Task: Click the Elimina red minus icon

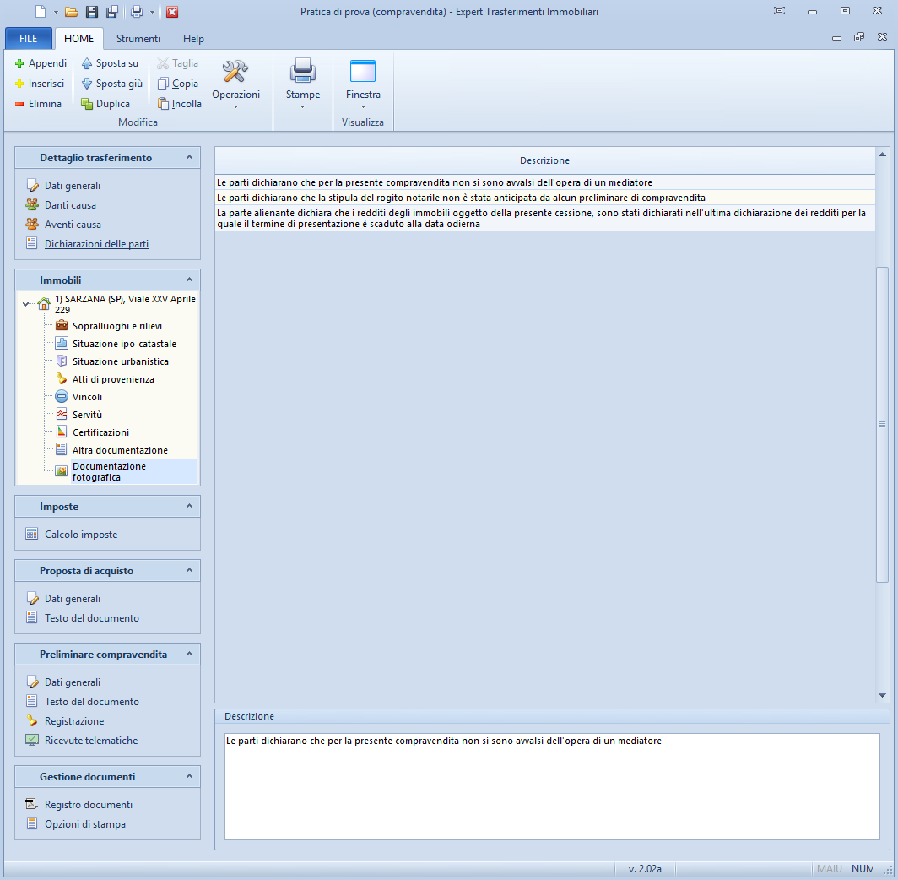Action: click(19, 104)
